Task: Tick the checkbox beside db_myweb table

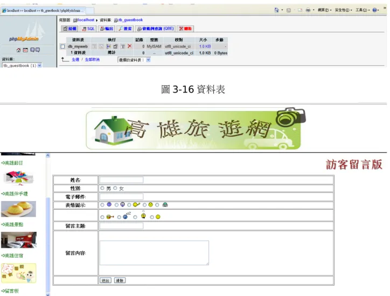Action: coord(62,46)
